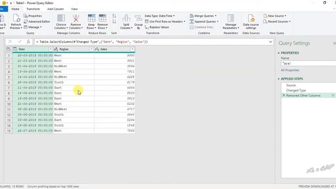The width and height of the screenshot is (336, 189).
Task: Click the Refresh Preview icon
Action: pos(16,18)
